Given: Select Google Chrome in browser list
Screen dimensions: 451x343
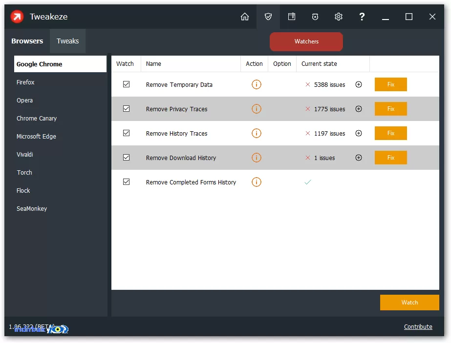Looking at the screenshot, I should (x=60, y=64).
